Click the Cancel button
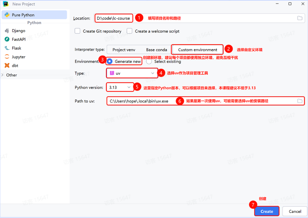Image resolution: width=308 pixels, height=218 pixels. coord(295,211)
